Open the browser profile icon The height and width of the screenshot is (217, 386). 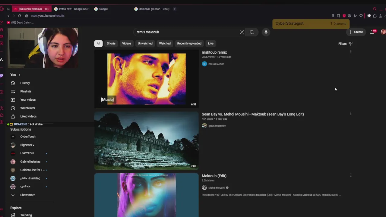pyautogui.click(x=380, y=16)
